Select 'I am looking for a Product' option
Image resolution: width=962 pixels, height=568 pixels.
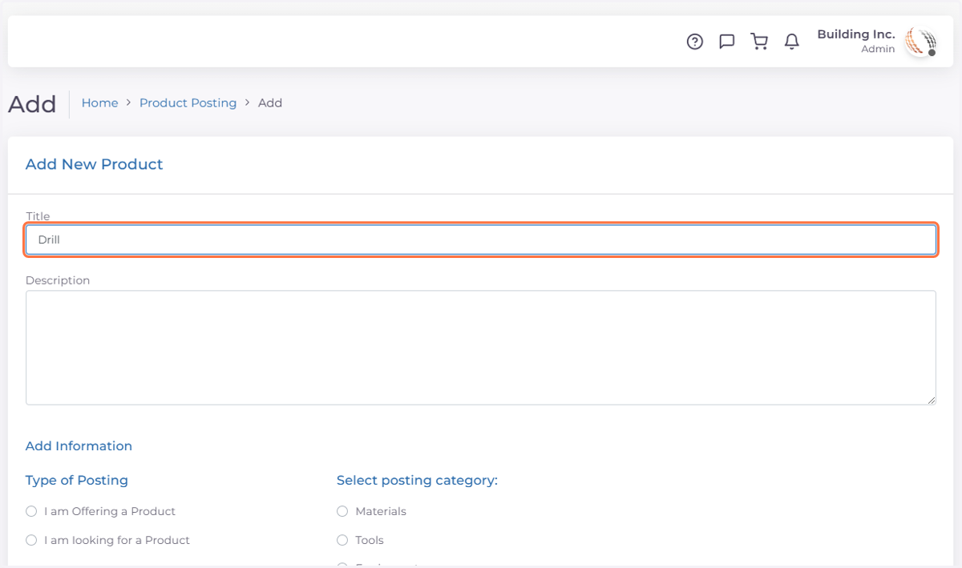point(31,540)
